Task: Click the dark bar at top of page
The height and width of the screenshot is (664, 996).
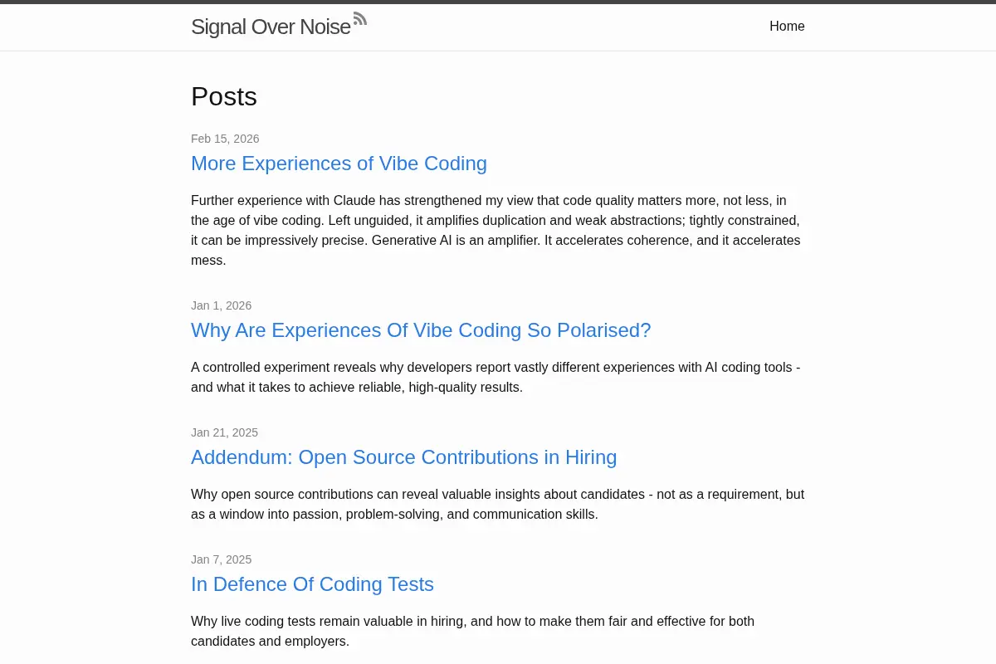Action: 498,2
